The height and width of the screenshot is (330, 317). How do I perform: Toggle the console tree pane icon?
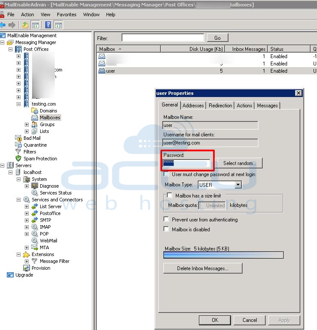click(35, 25)
